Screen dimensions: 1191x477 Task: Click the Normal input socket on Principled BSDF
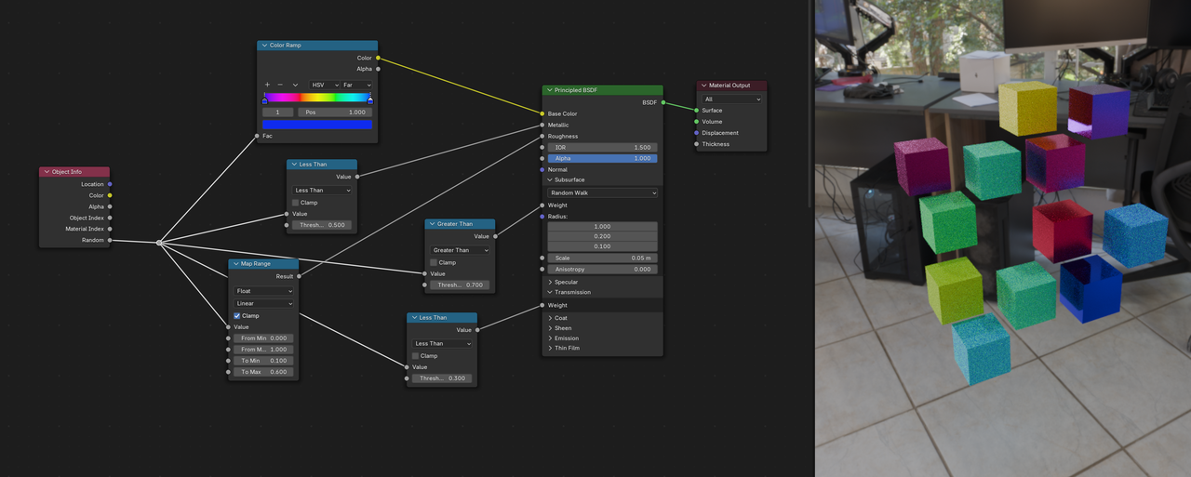pyautogui.click(x=542, y=169)
